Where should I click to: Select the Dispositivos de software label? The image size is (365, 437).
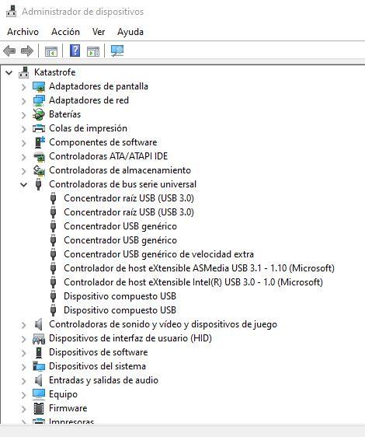(99, 352)
